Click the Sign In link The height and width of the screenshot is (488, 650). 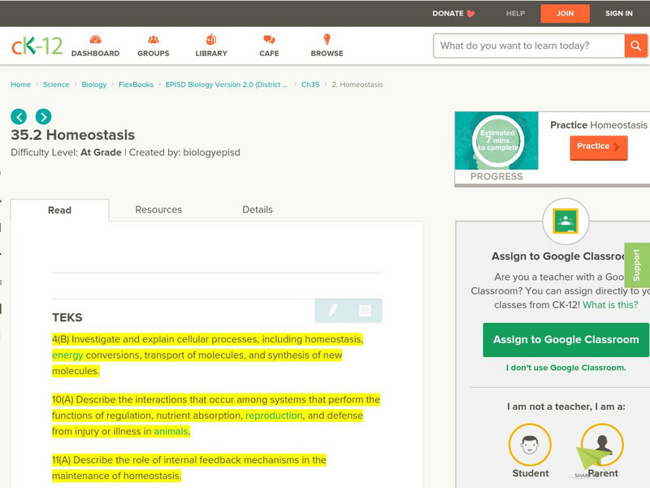pyautogui.click(x=619, y=14)
